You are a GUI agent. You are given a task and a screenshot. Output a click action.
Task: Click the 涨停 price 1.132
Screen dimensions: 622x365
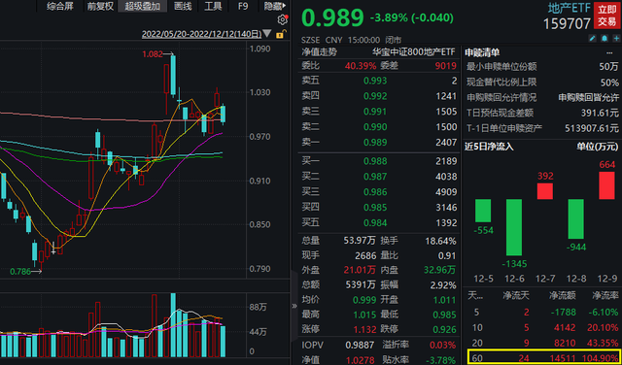364,329
